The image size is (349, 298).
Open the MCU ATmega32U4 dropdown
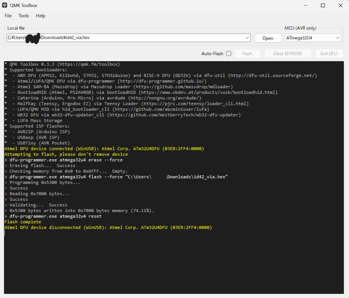[x=313, y=38]
